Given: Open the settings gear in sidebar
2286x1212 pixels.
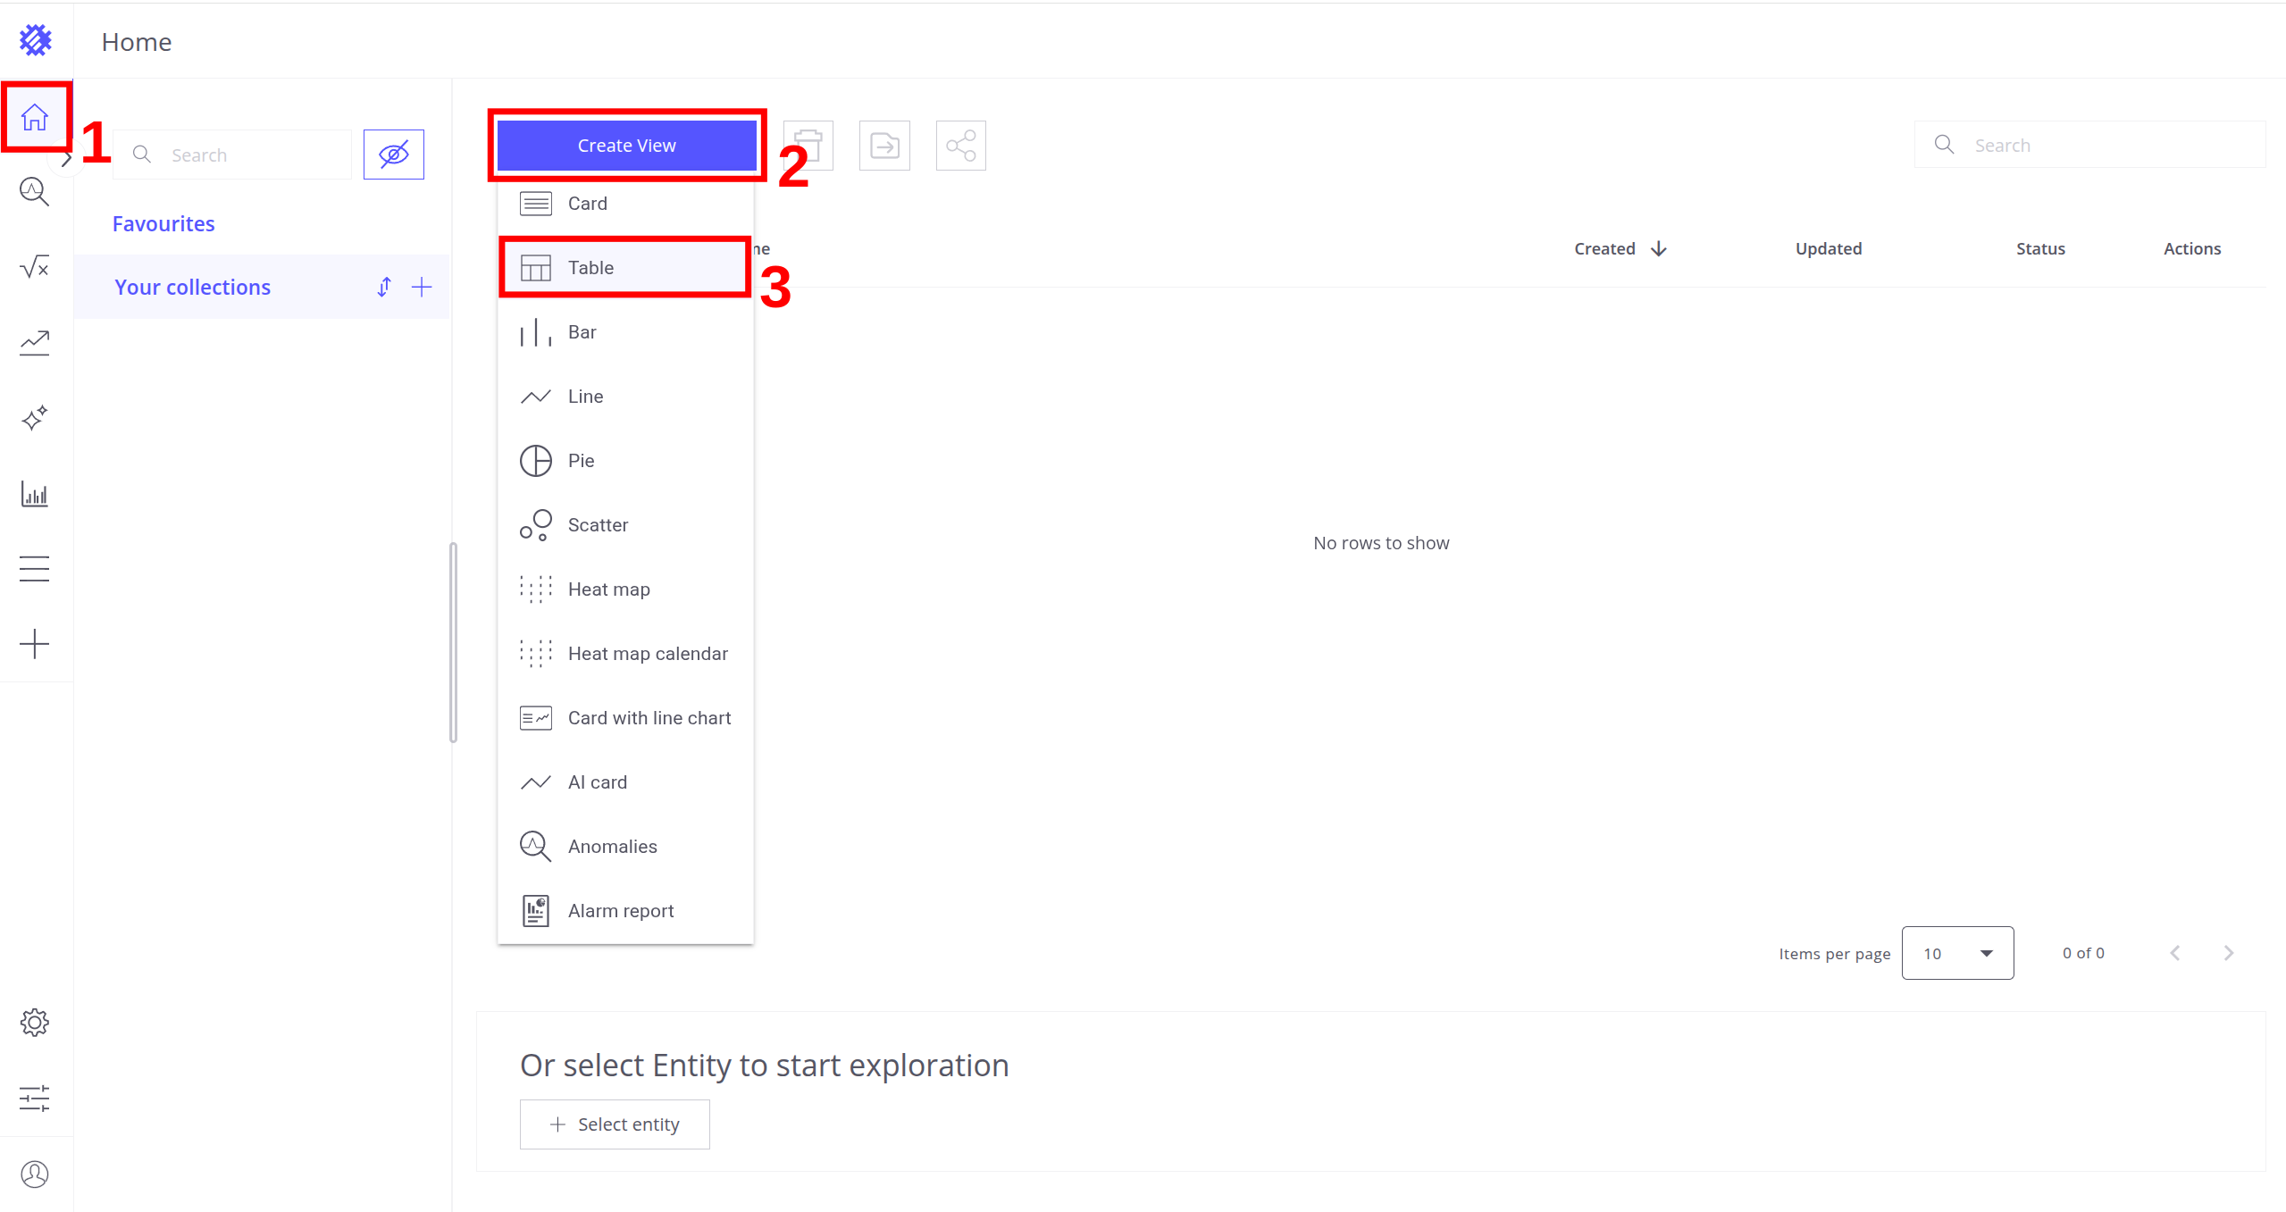Looking at the screenshot, I should tap(35, 1023).
